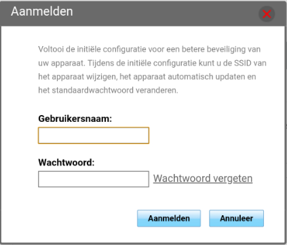287x245 pixels.
Task: Select the grey-bordered password box
Action: (x=94, y=179)
